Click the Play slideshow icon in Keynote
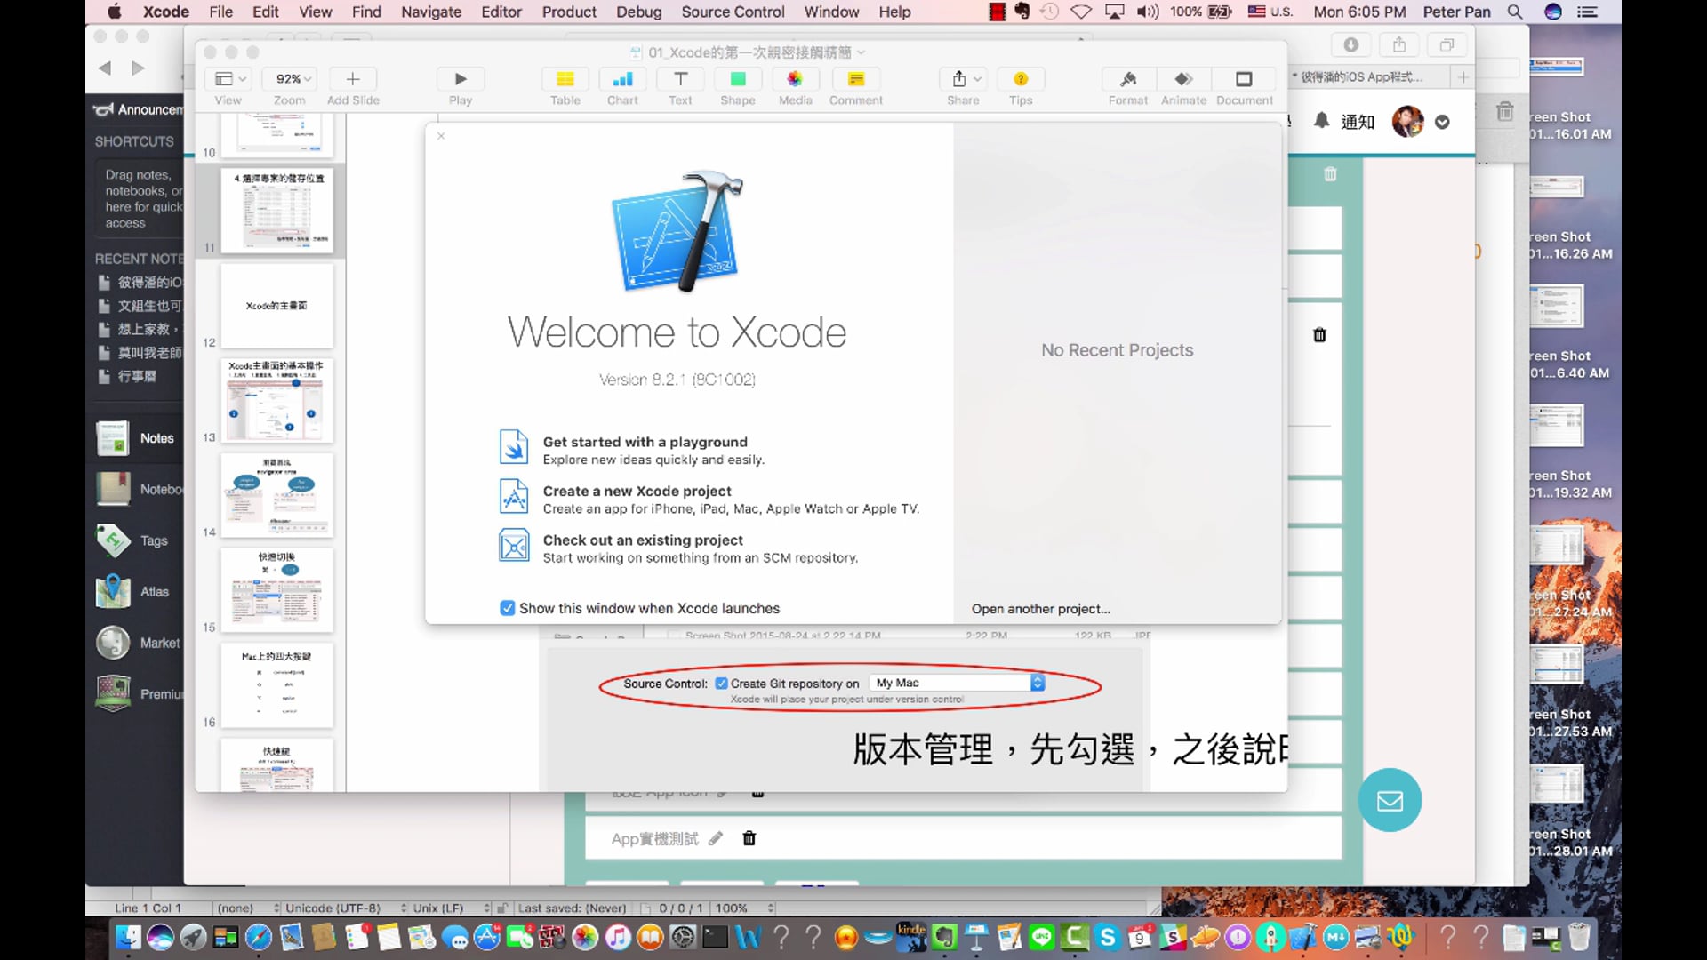Image resolution: width=1707 pixels, height=960 pixels. pos(460,79)
